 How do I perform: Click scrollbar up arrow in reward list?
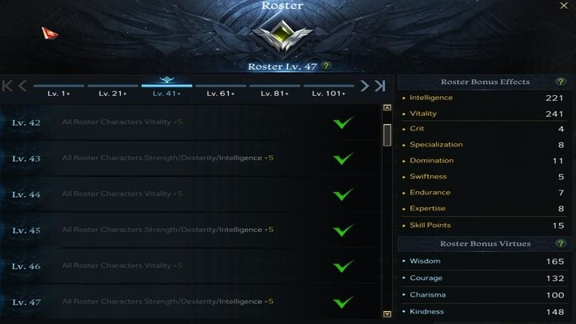[387, 108]
